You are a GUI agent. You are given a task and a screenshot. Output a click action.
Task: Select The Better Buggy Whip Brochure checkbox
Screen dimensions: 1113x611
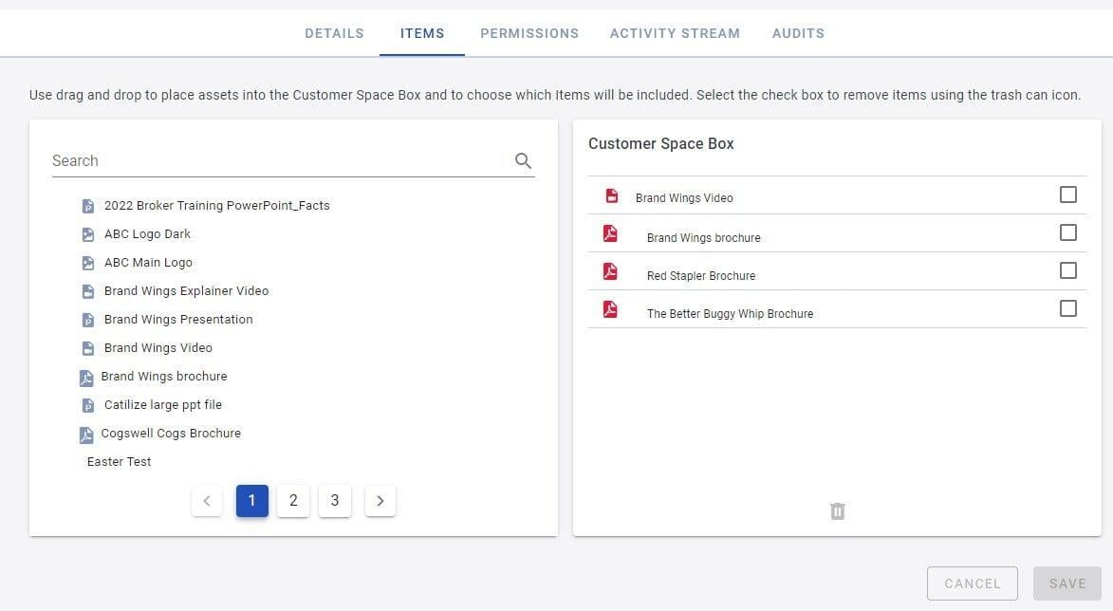(1067, 308)
